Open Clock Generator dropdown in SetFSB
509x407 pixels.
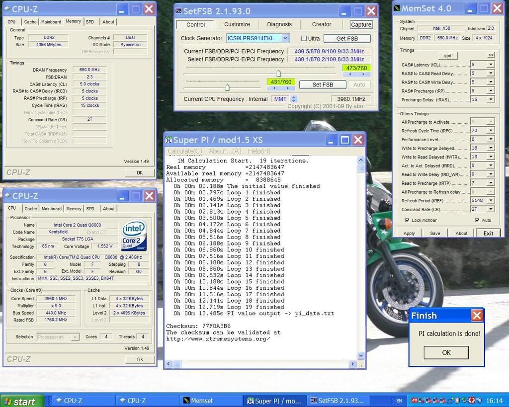[285, 38]
